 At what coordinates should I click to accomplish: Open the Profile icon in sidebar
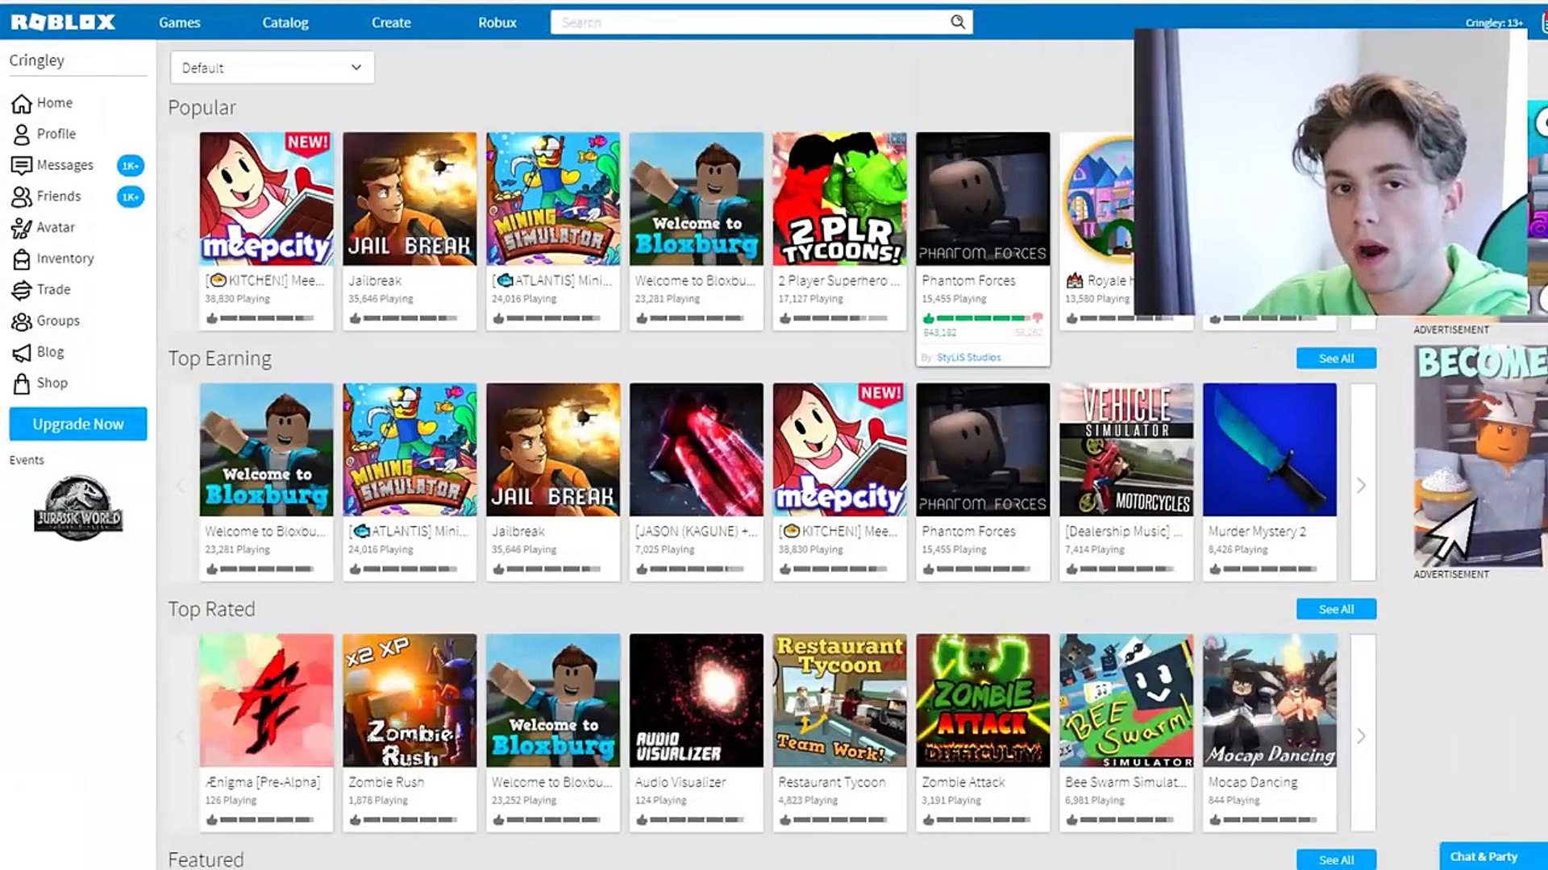click(22, 135)
